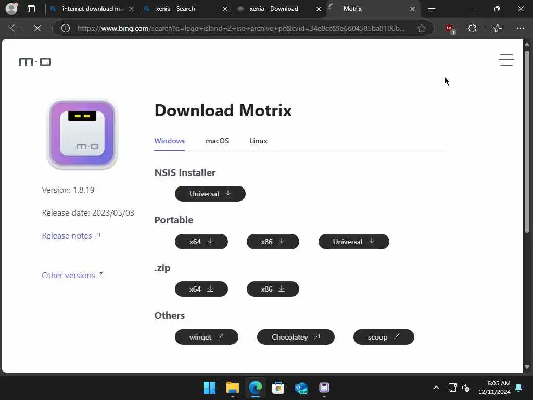Switch to the Linux tab

(x=258, y=141)
